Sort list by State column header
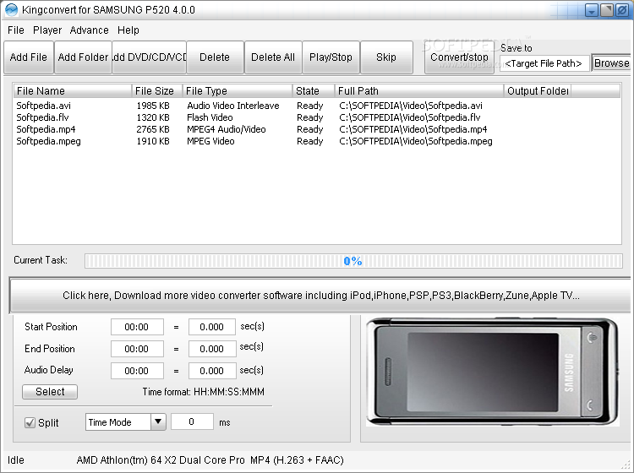 tap(314, 91)
